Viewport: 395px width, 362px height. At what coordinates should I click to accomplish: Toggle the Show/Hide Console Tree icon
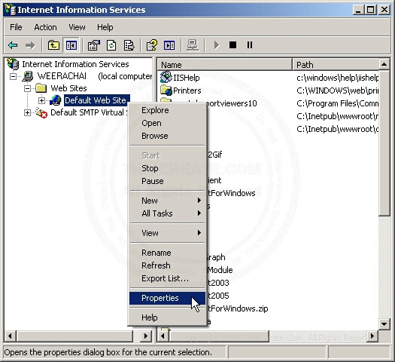(71, 45)
